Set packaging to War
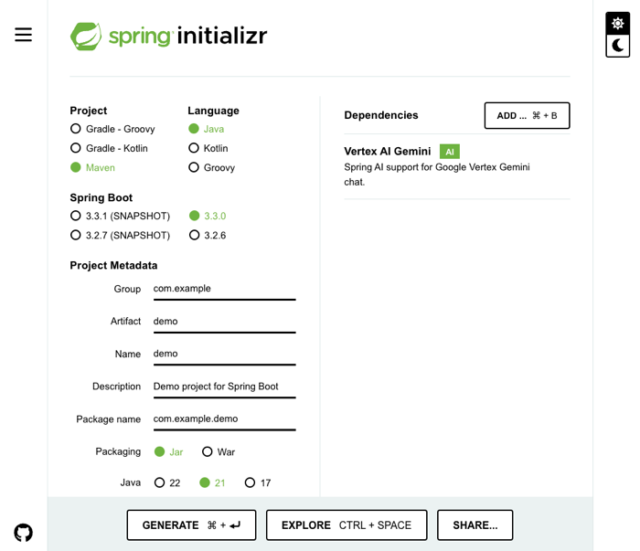This screenshot has width=640, height=551. click(x=208, y=451)
